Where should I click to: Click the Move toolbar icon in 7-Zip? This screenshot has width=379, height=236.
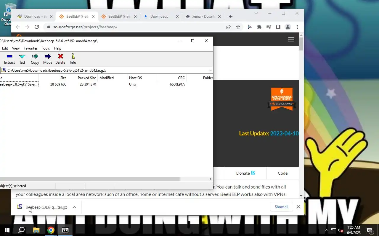point(48,59)
